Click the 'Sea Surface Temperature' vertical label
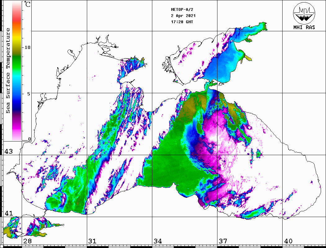Viewport: 326px width, 248px height. point(8,71)
